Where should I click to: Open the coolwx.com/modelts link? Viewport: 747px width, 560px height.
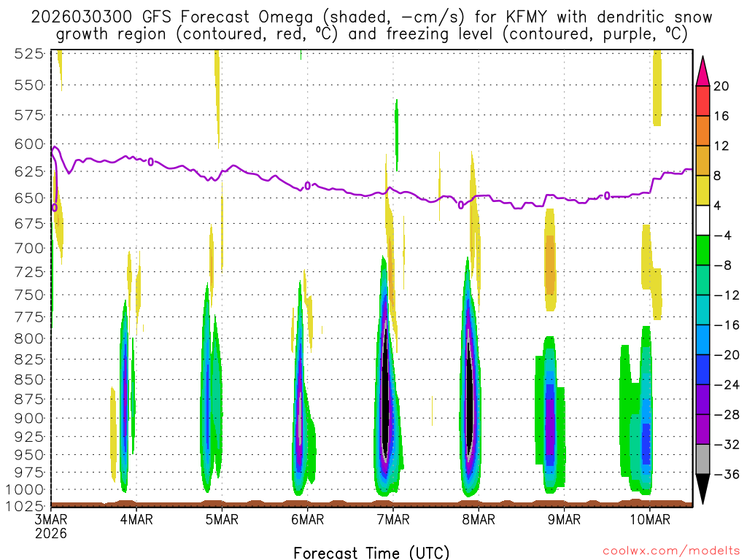670,549
